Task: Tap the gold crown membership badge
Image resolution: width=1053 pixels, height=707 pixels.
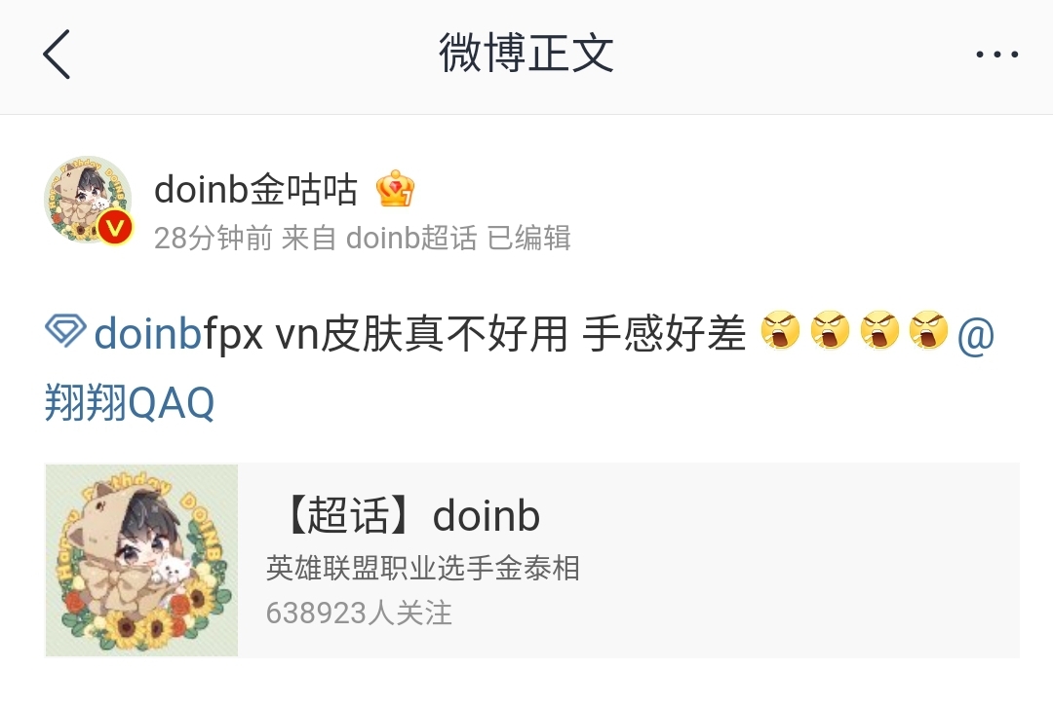Action: 395,189
